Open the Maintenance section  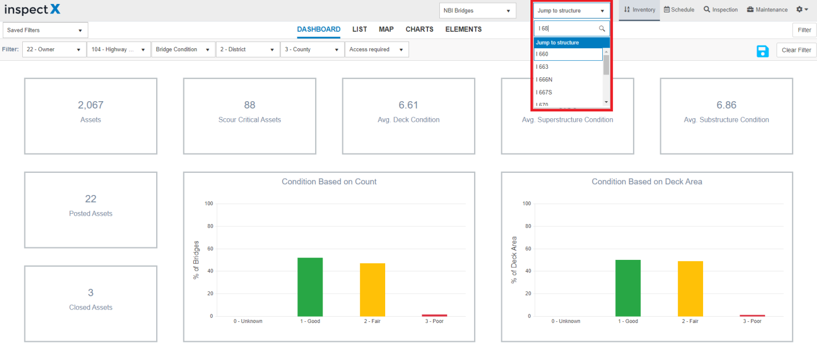[x=767, y=10]
